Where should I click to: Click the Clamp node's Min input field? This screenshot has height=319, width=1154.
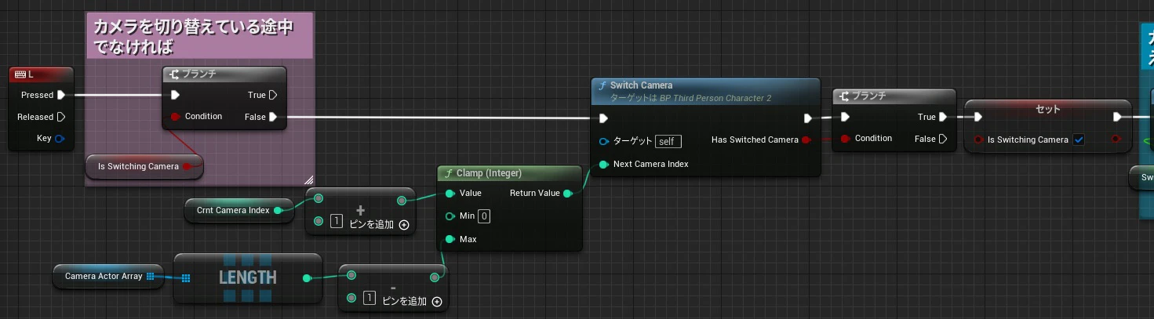point(484,216)
